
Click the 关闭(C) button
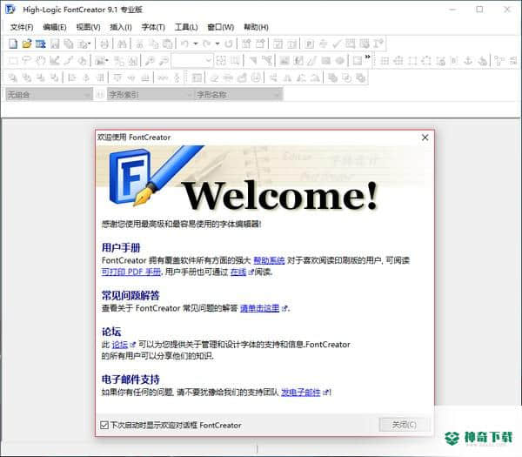point(405,425)
